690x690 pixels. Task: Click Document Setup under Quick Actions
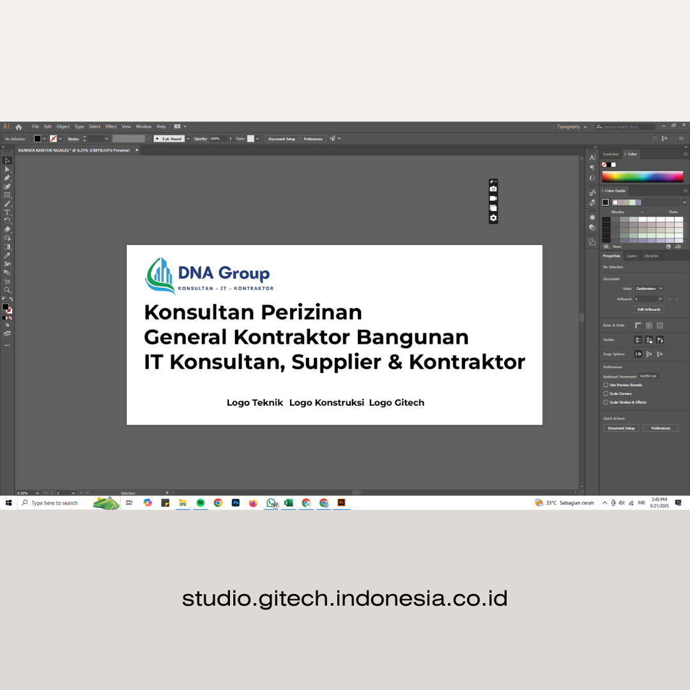point(621,428)
